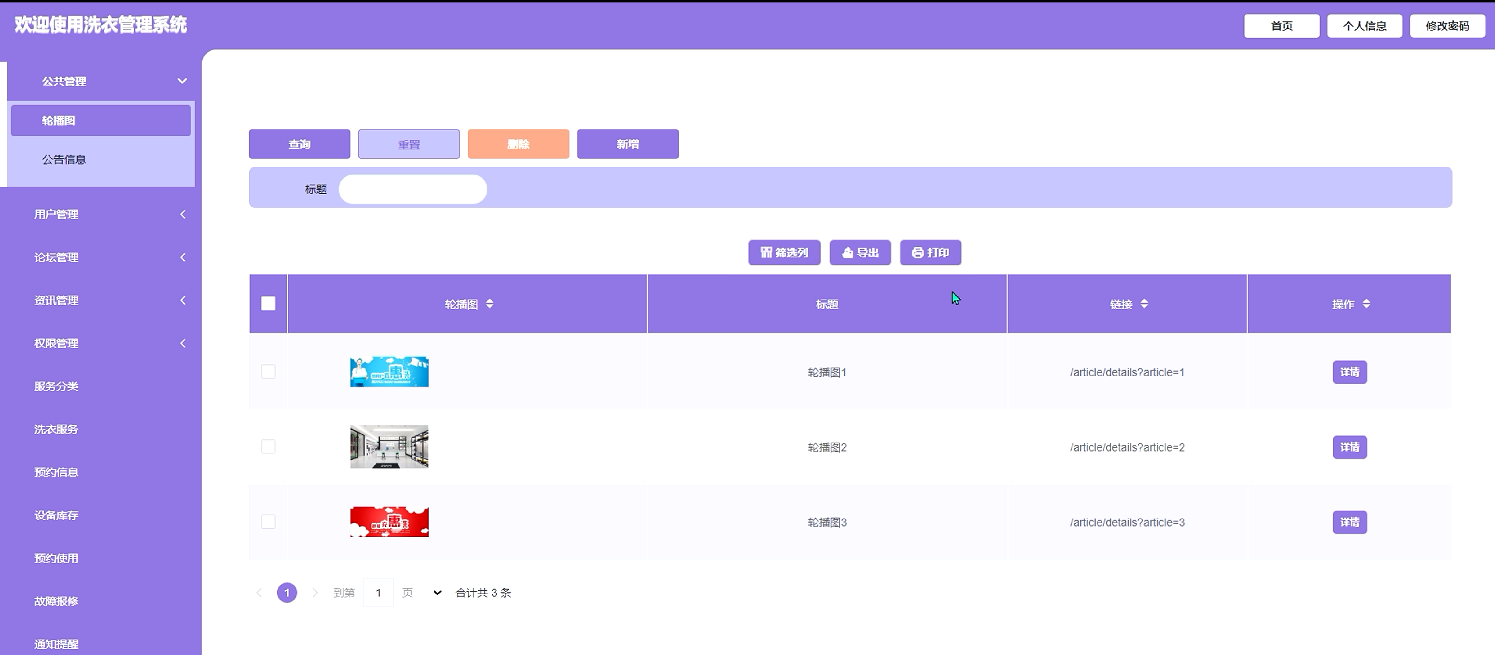
Task: Sort by the 轮播图 column arrows
Action: [489, 304]
